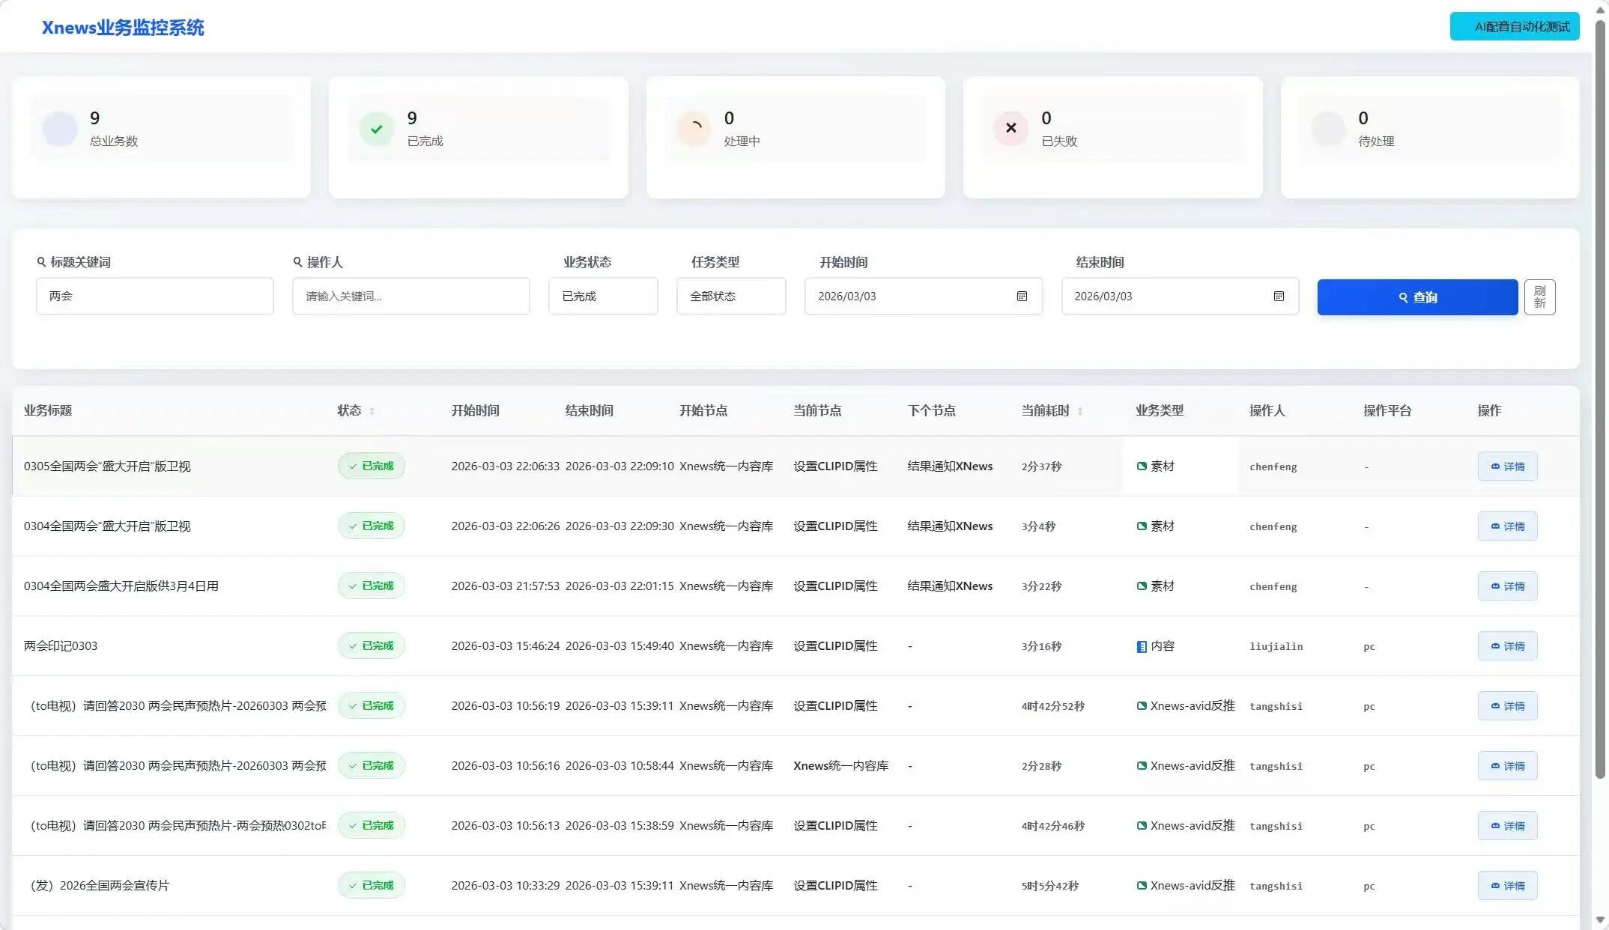This screenshot has height=930, width=1609.
Task: Click the title keyword input field
Action: pos(155,297)
